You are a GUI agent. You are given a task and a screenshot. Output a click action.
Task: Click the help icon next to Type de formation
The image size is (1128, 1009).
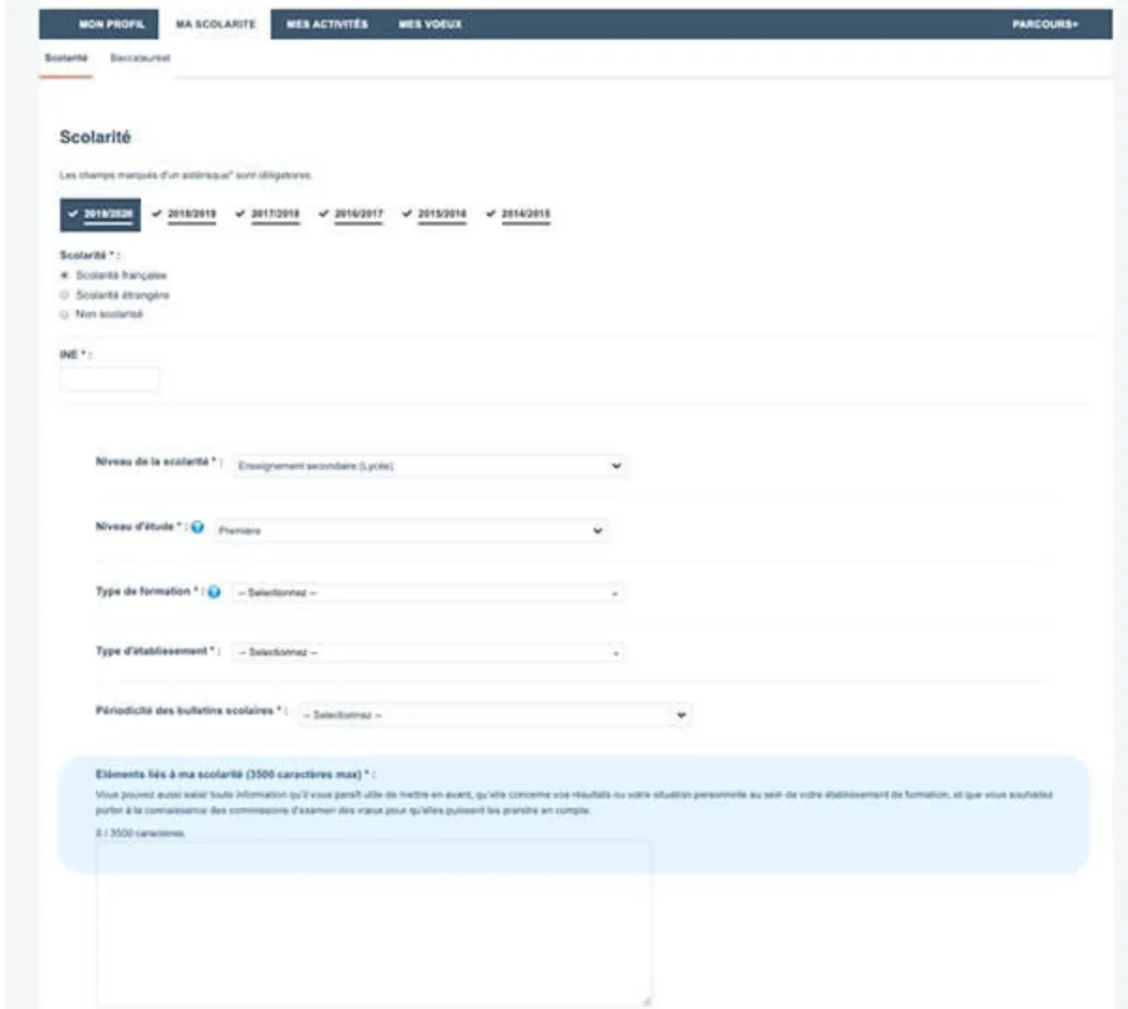pyautogui.click(x=214, y=592)
